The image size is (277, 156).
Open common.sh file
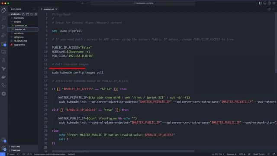(23, 26)
